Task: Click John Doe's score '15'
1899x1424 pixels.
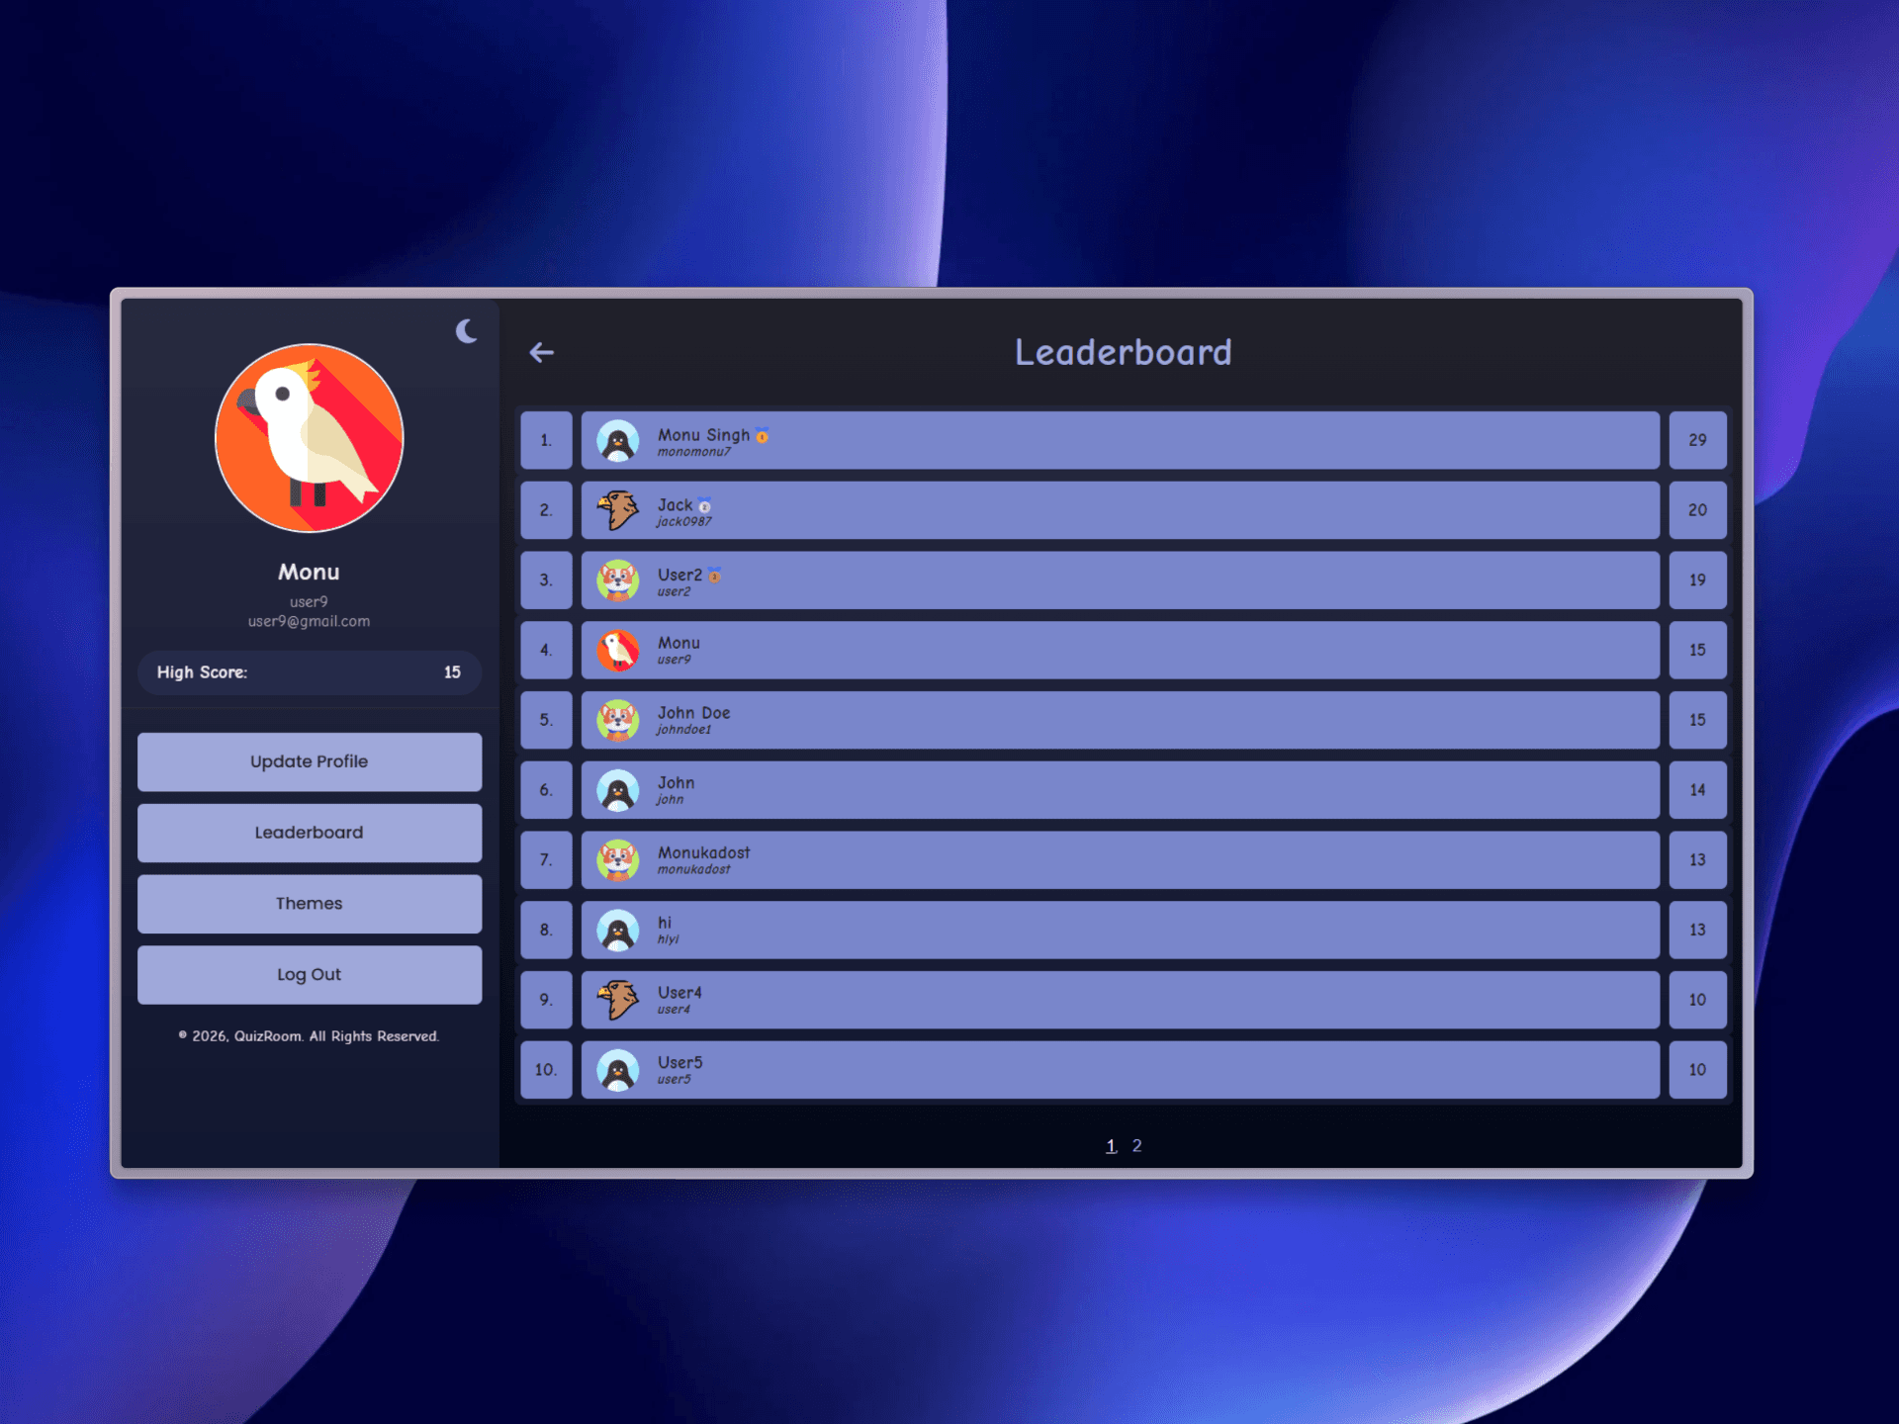Action: click(x=1697, y=720)
